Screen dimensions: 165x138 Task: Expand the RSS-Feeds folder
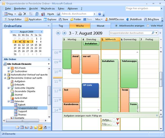[8, 68]
